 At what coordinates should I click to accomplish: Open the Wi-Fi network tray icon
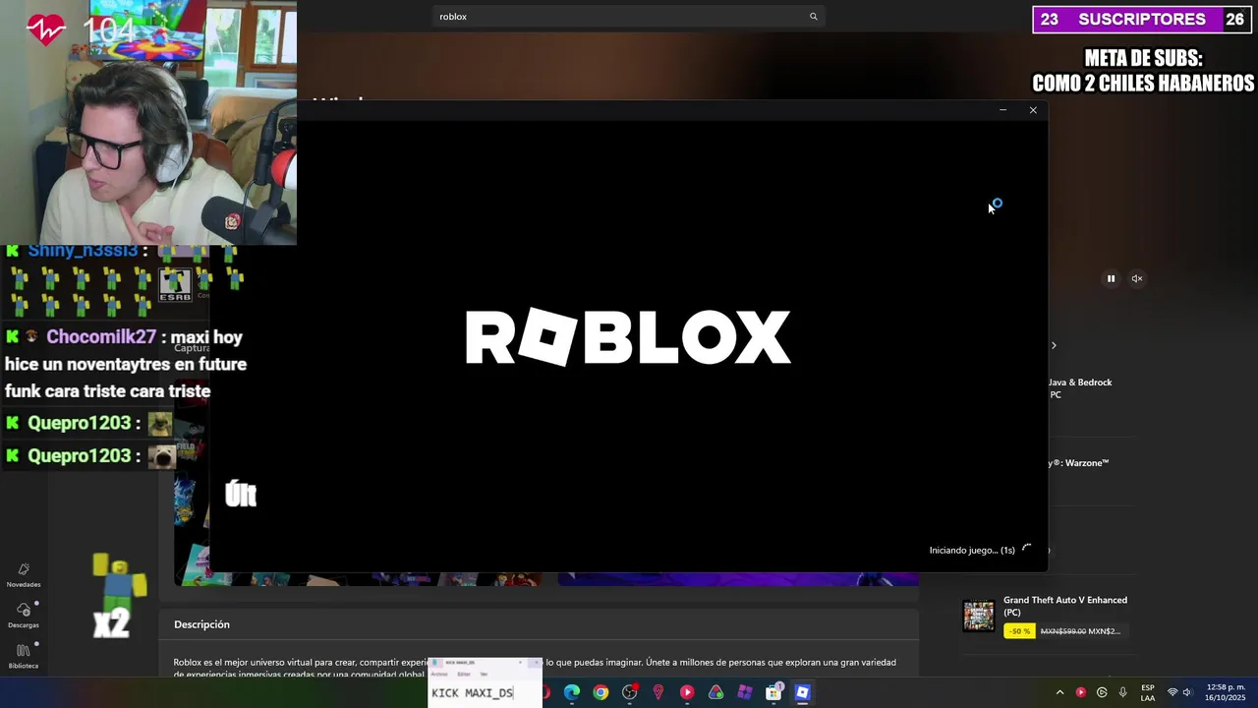click(x=1172, y=692)
